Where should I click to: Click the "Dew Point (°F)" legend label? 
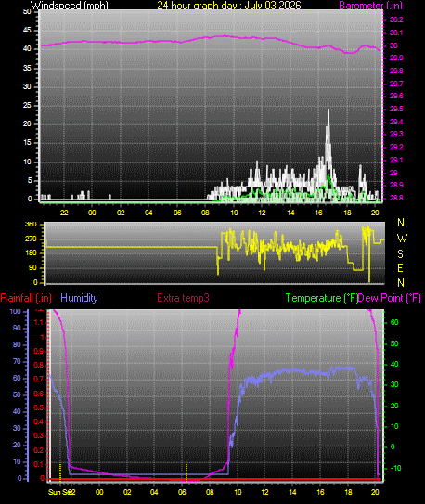[390, 298]
